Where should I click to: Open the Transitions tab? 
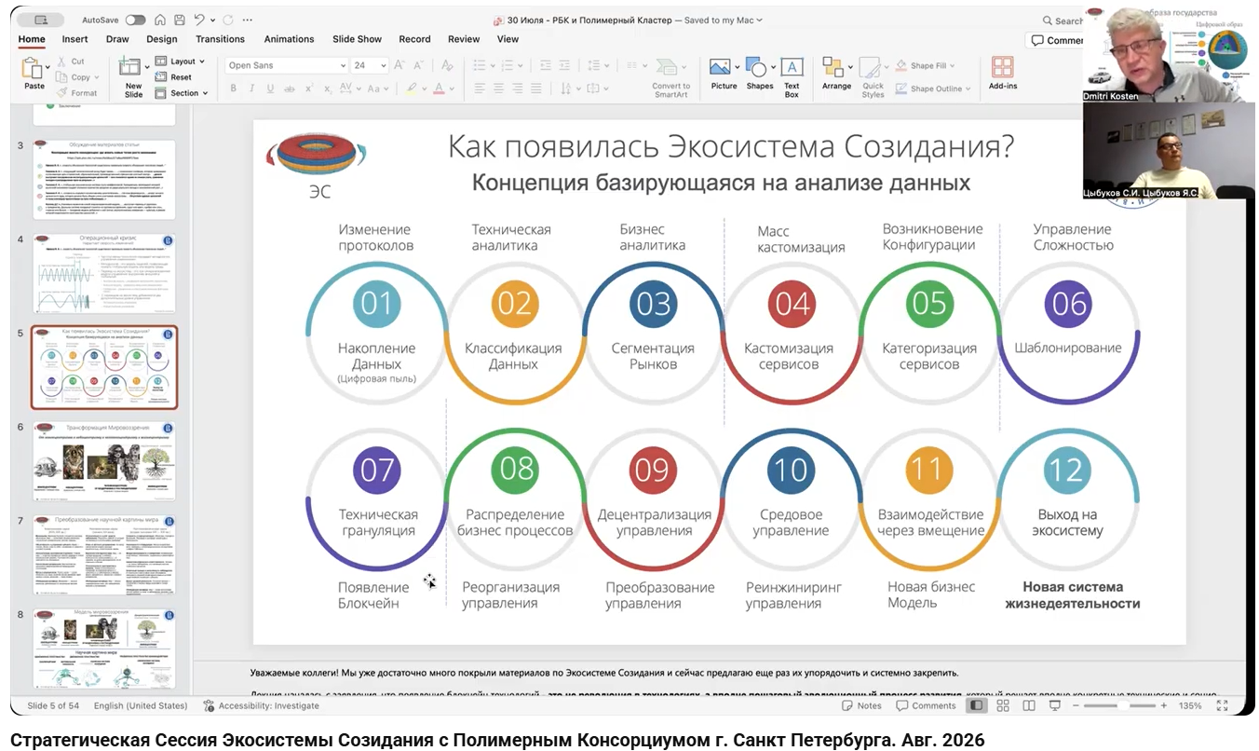[x=220, y=39]
